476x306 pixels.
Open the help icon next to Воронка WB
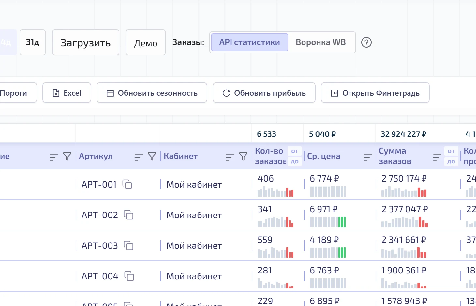coord(366,42)
